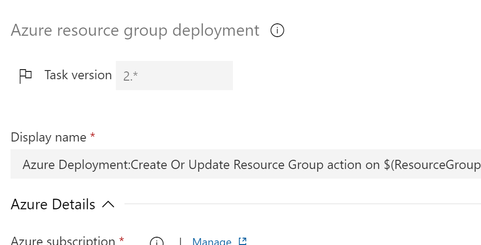
Task: Click the Azure resource group deployment title
Action: coord(135,30)
